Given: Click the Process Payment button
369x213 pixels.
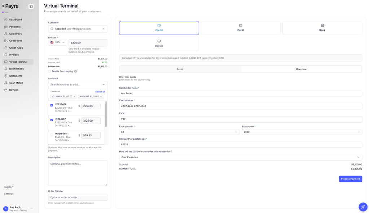Looking at the screenshot, I should (350, 179).
